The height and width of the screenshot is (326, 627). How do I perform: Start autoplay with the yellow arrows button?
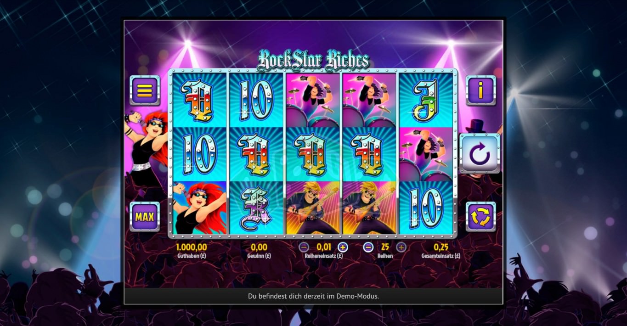(481, 216)
